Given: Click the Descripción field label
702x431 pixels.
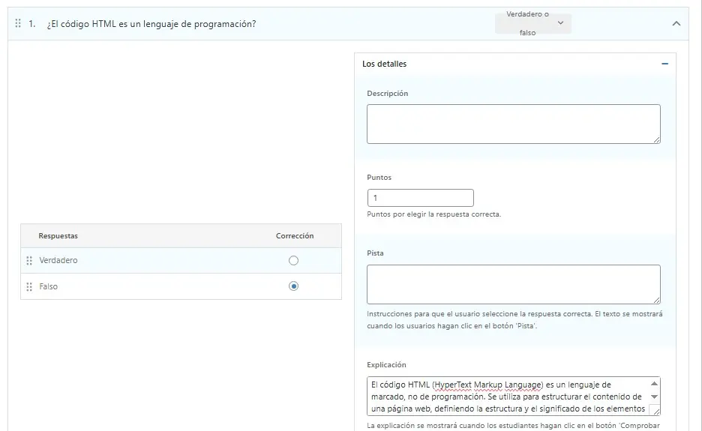Looking at the screenshot, I should pos(387,94).
